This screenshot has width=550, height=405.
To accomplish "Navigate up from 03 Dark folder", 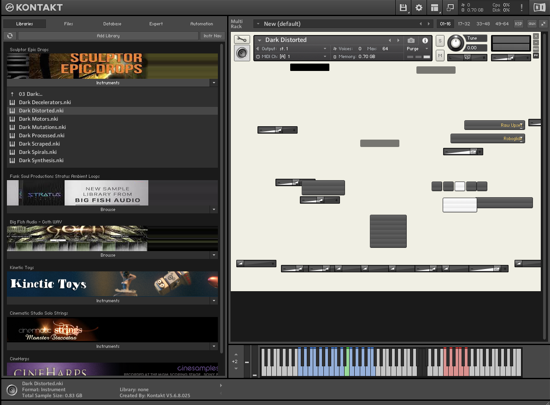I will (x=12, y=94).
